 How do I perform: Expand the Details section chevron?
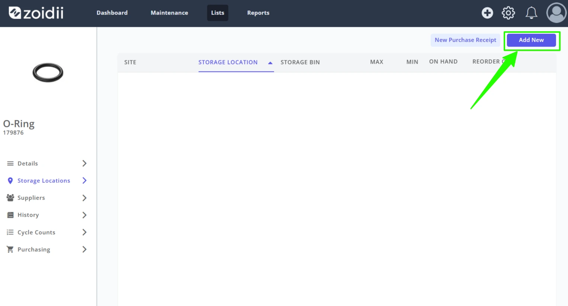84,163
